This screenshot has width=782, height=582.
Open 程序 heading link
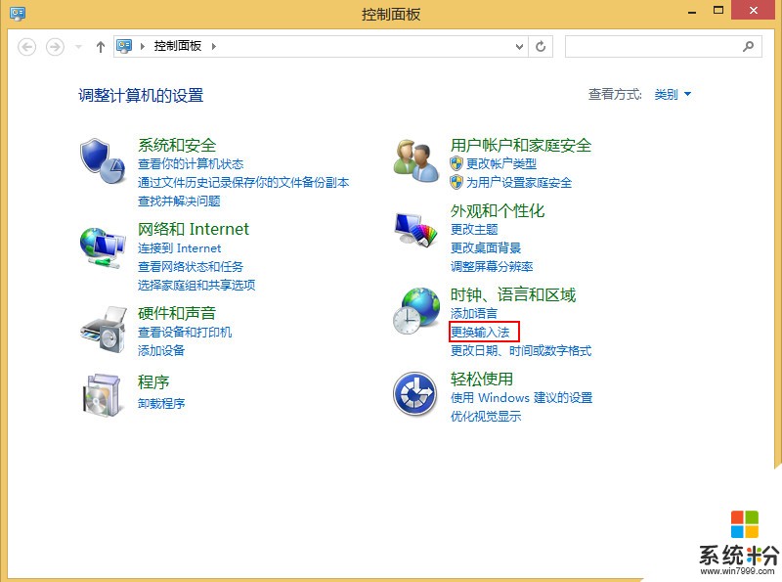(153, 381)
